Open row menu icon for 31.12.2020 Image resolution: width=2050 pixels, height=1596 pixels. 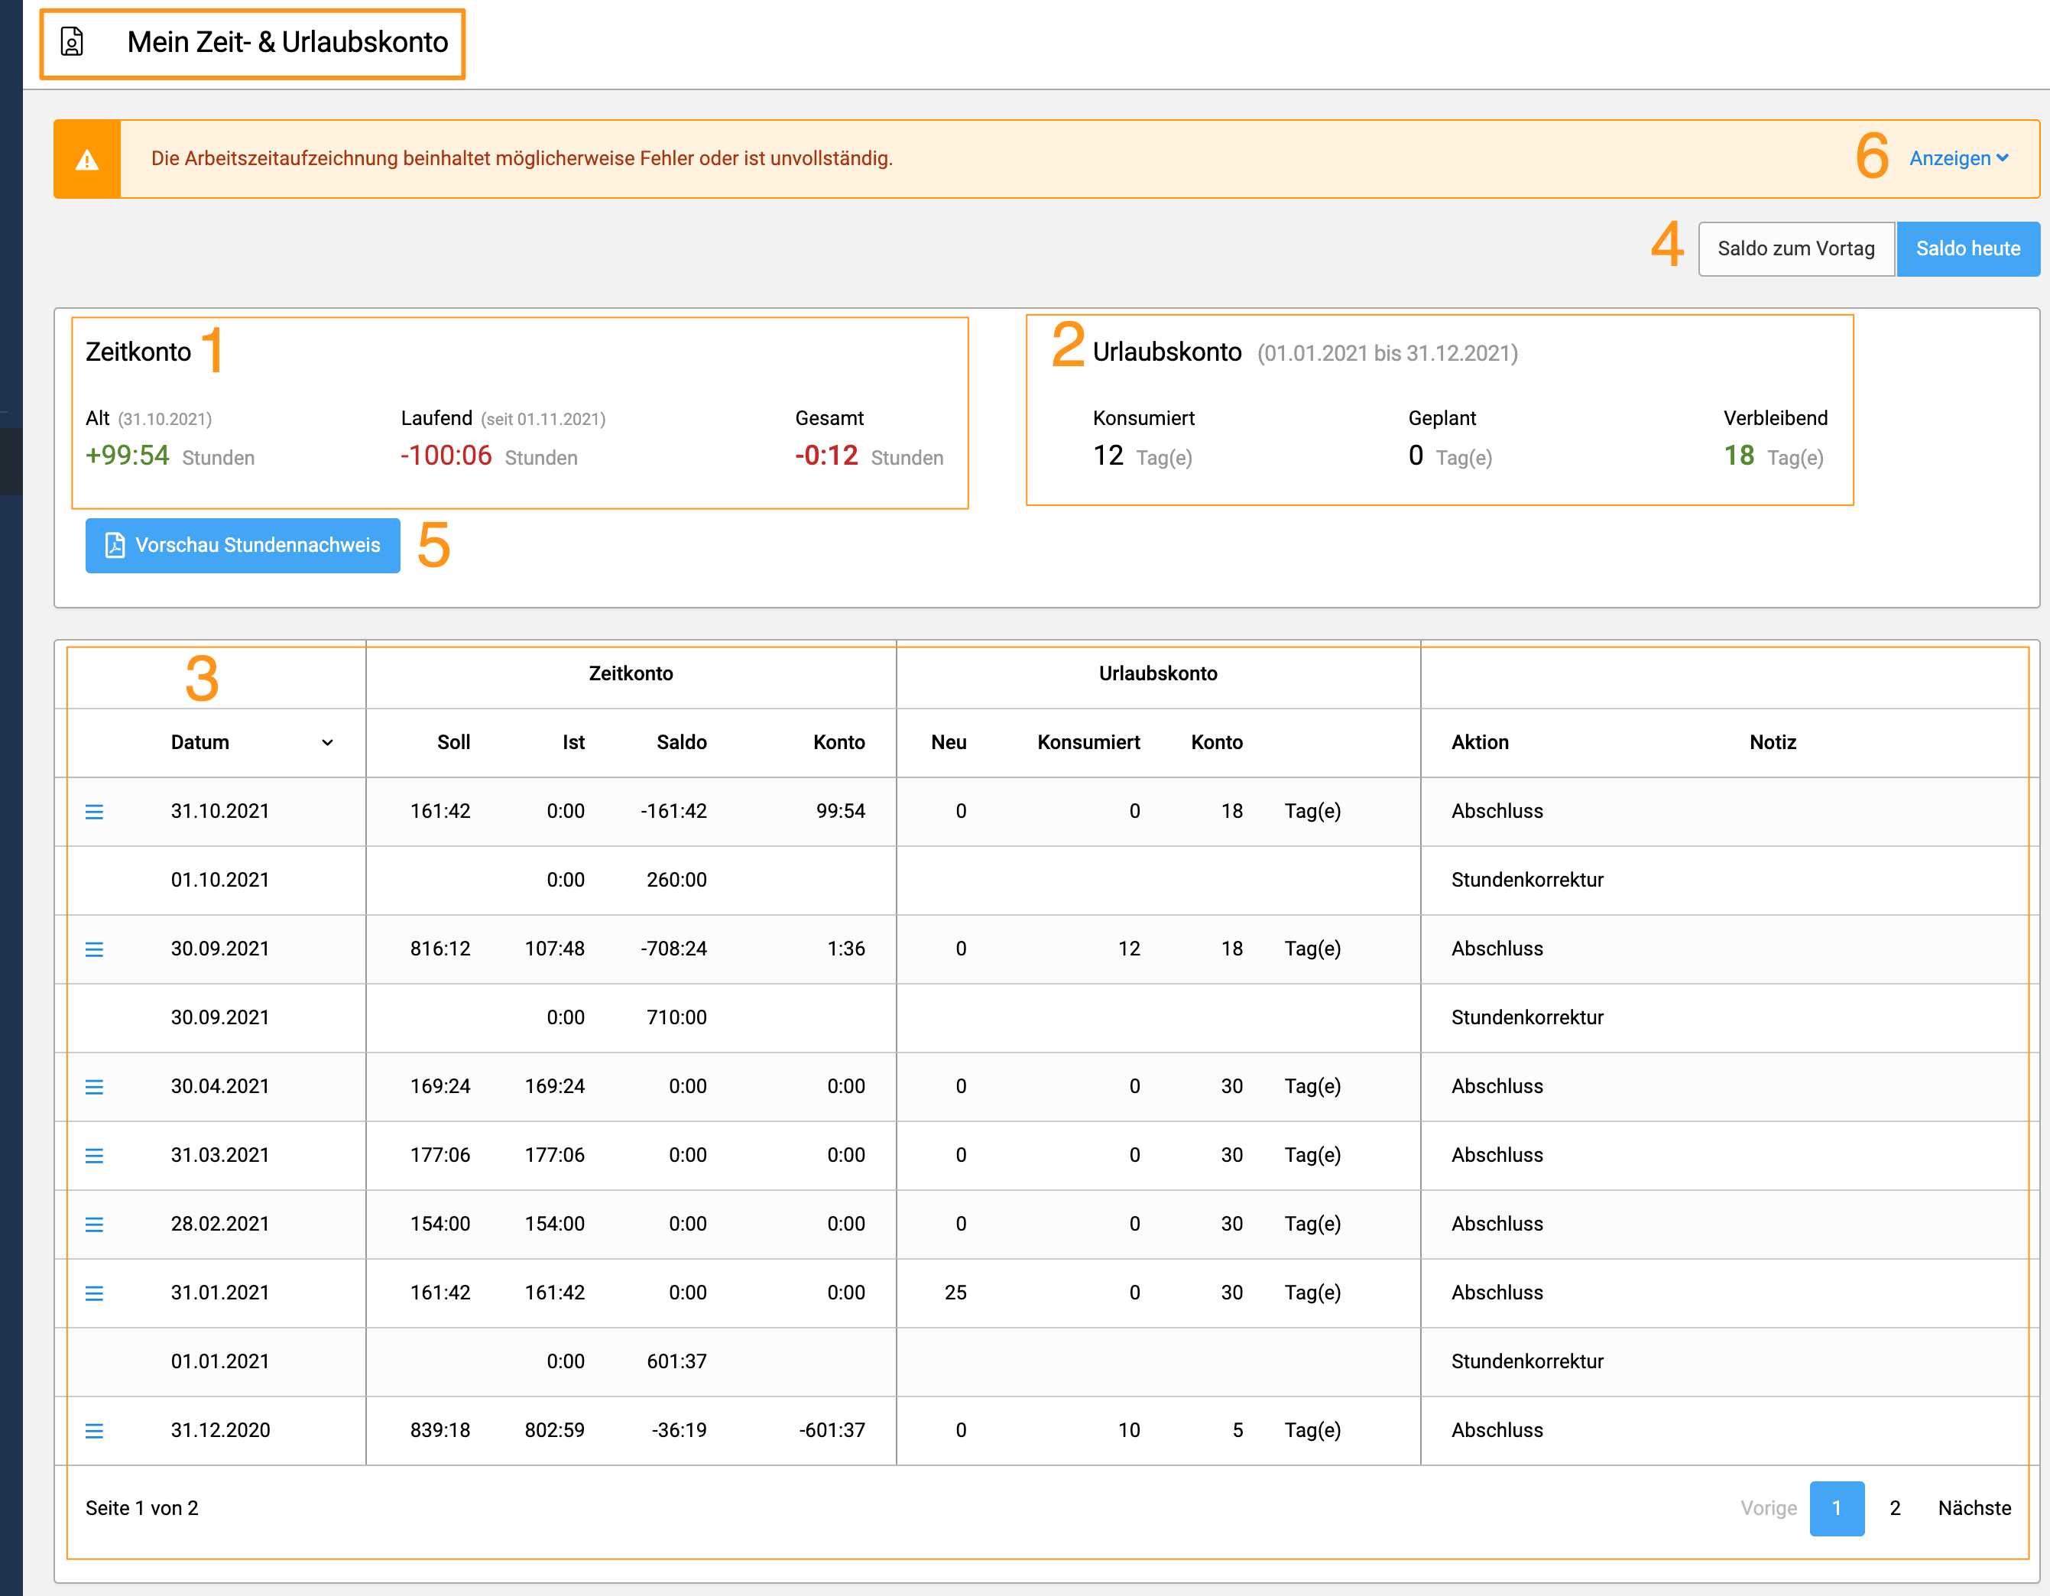pyautogui.click(x=94, y=1431)
